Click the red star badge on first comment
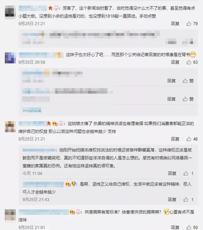203x230 pixels. (50, 8)
